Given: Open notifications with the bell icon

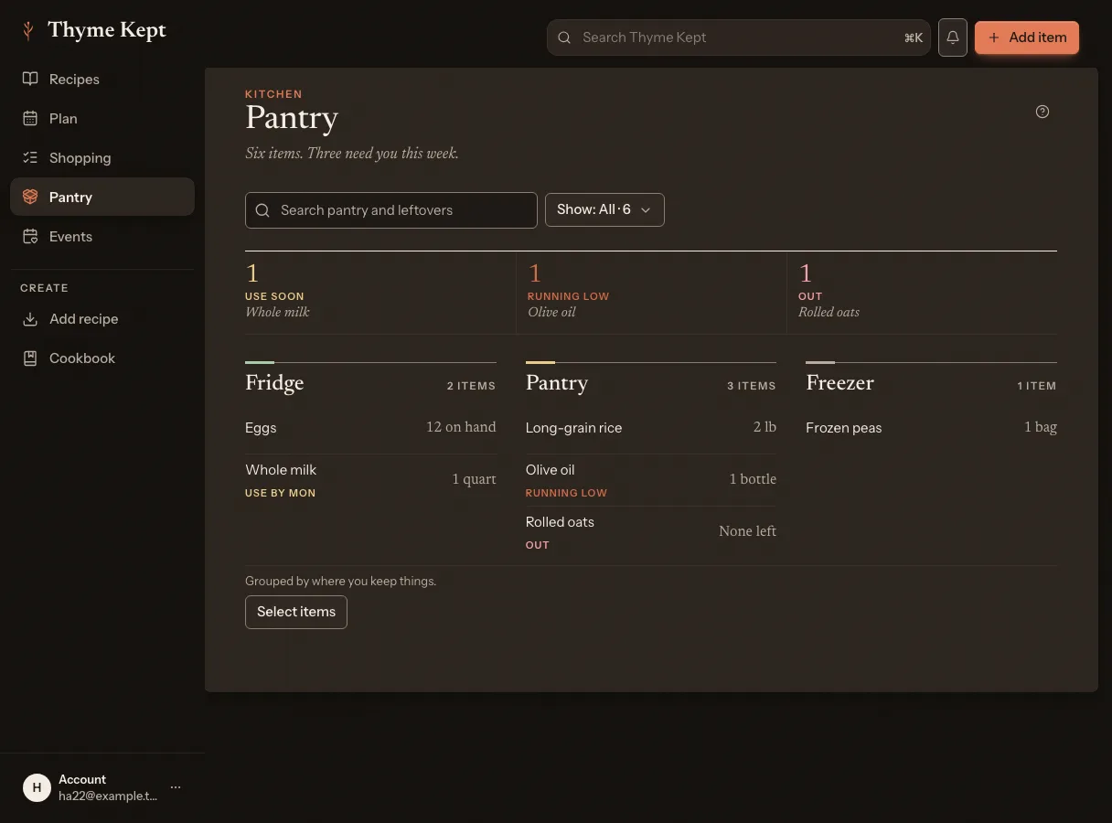Looking at the screenshot, I should (953, 37).
